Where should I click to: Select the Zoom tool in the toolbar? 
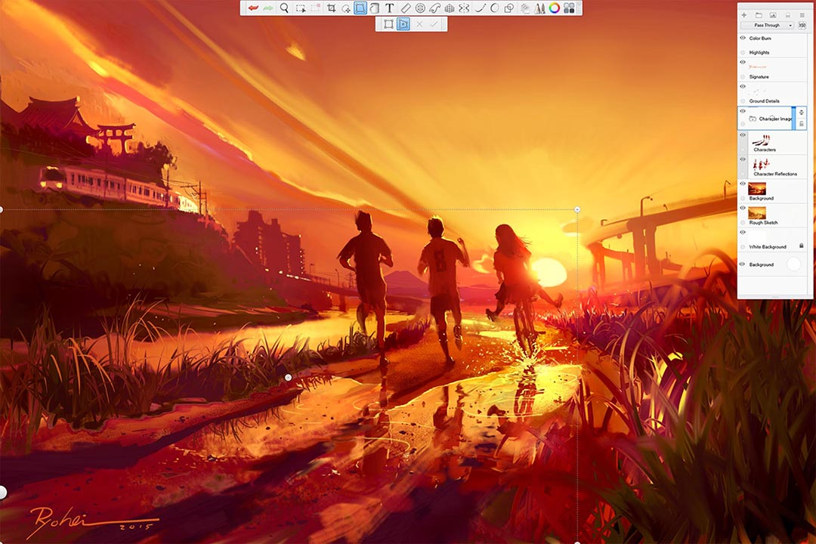tap(283, 9)
